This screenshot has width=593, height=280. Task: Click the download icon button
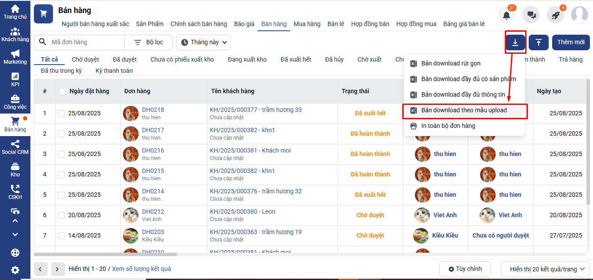(x=515, y=42)
